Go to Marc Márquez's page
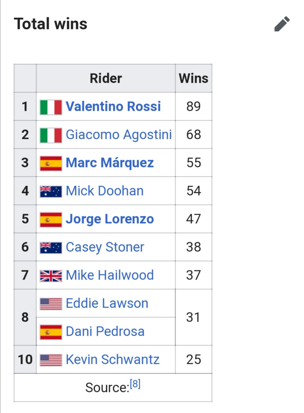Viewport: 304px width, 413px height. coord(109,163)
